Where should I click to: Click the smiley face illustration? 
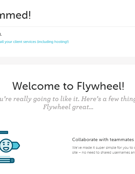[x=6, y=146]
